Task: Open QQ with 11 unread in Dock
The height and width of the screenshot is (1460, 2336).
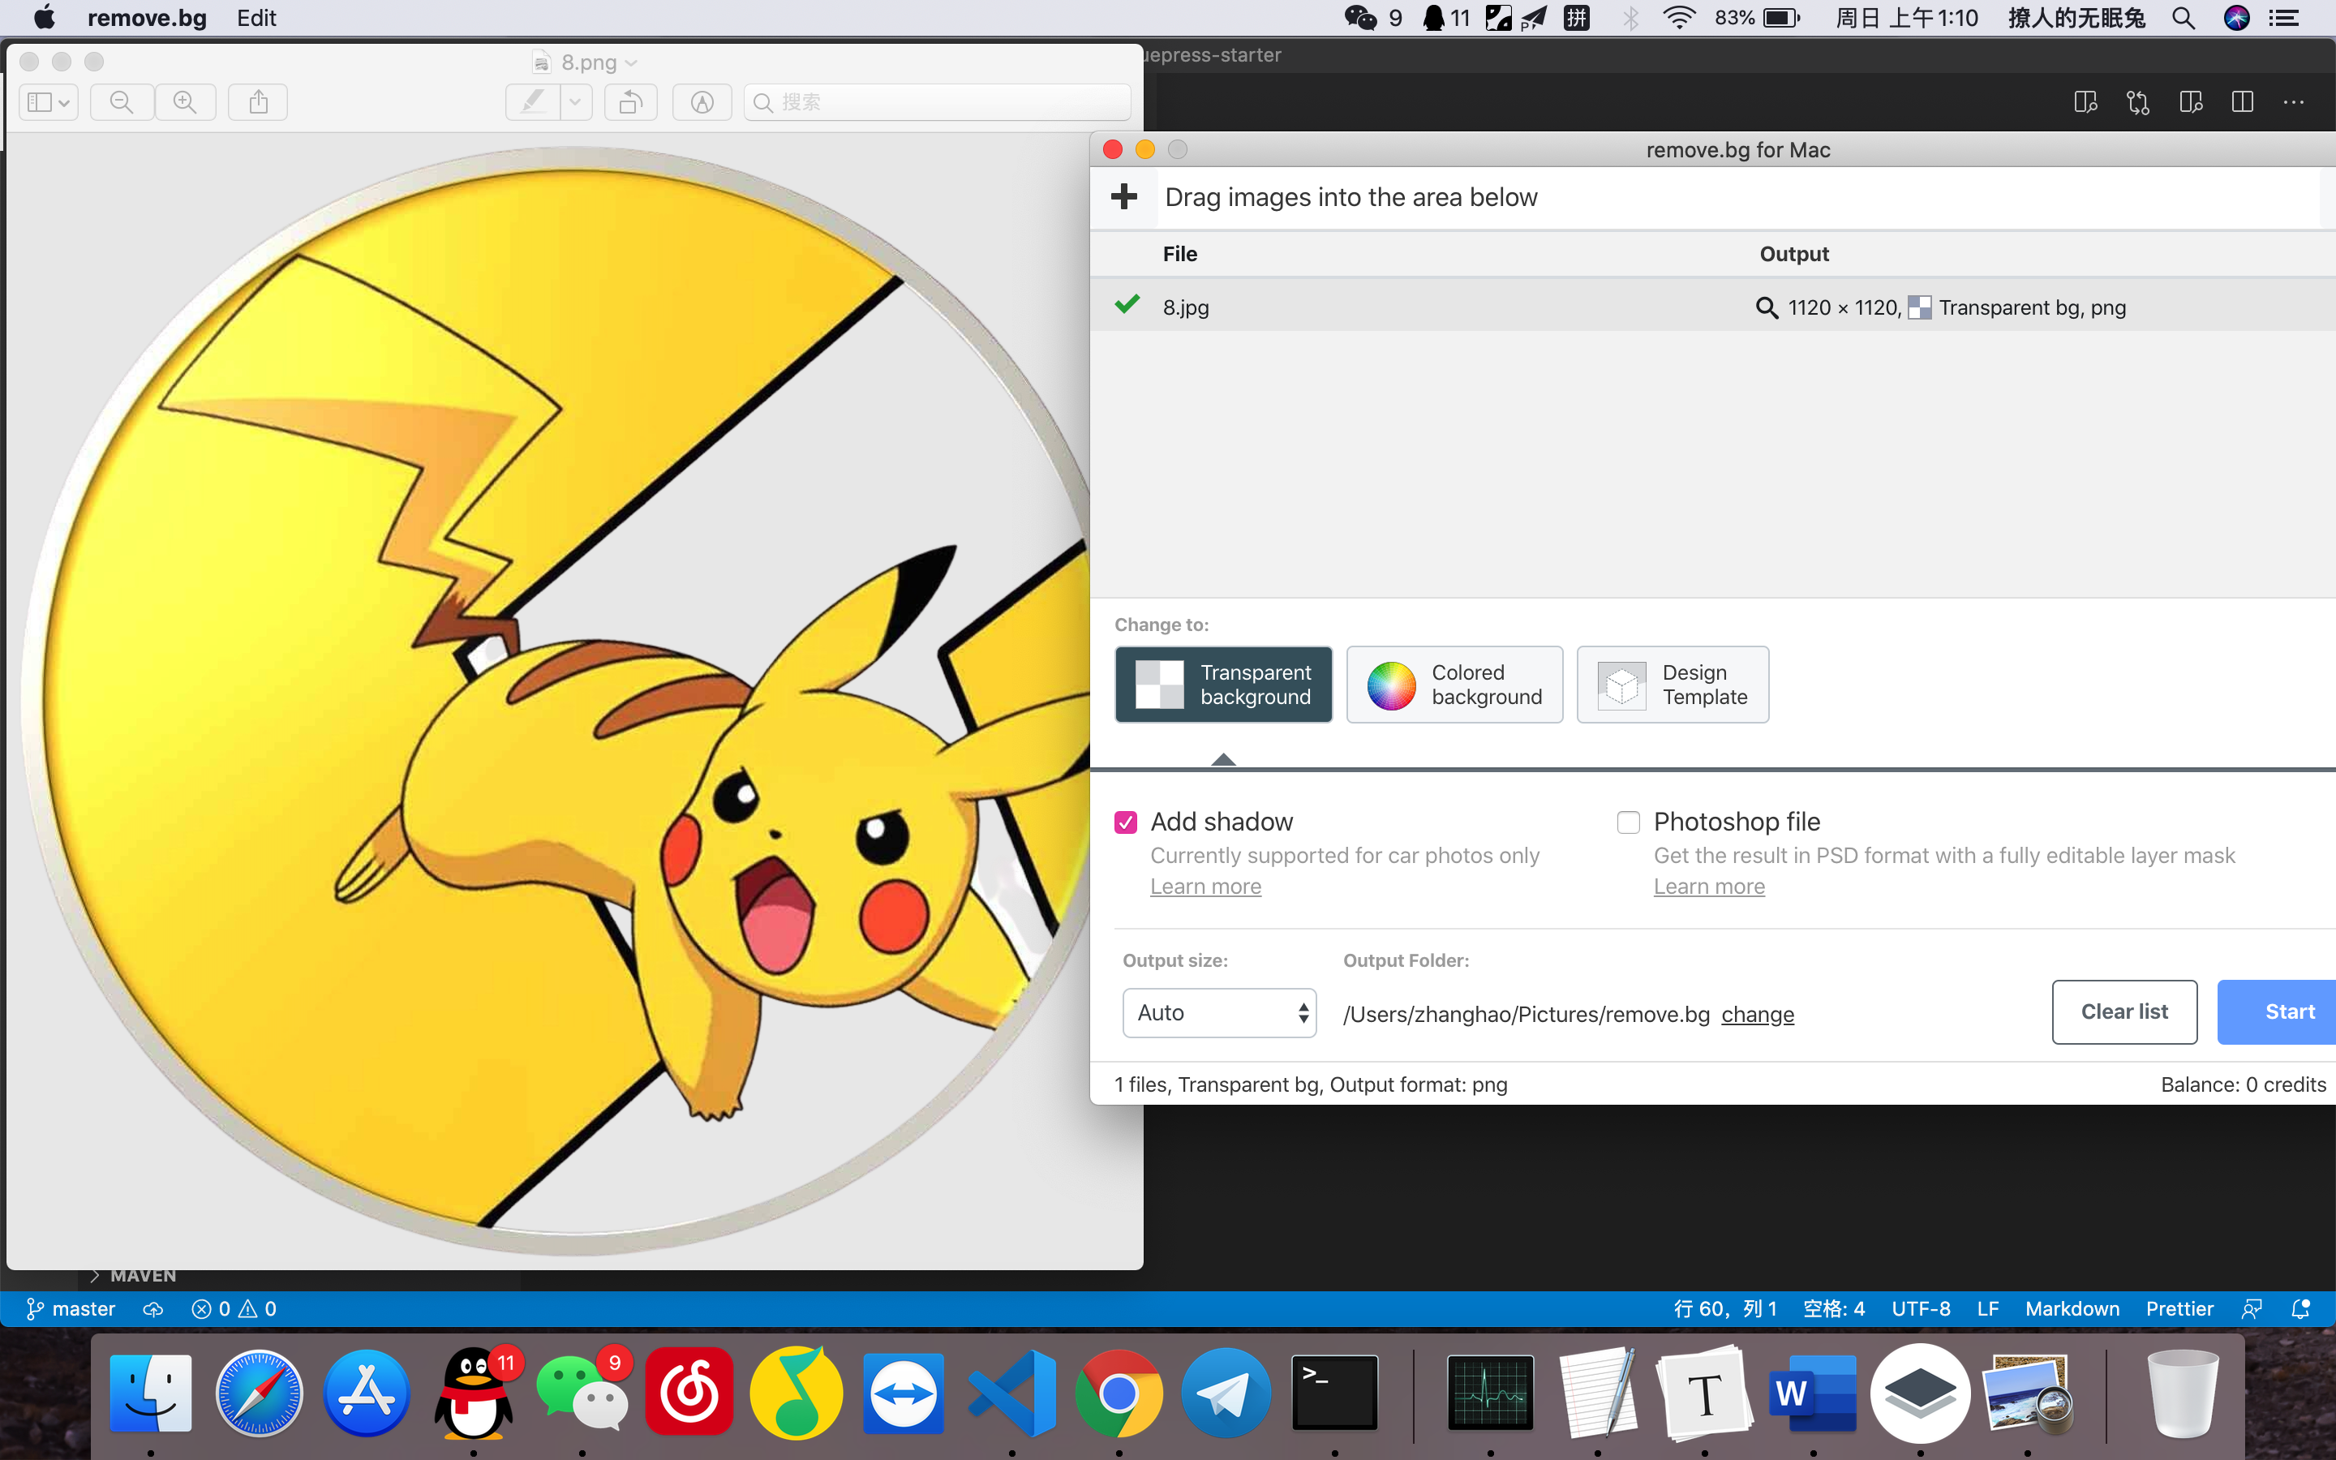Action: pyautogui.click(x=474, y=1393)
